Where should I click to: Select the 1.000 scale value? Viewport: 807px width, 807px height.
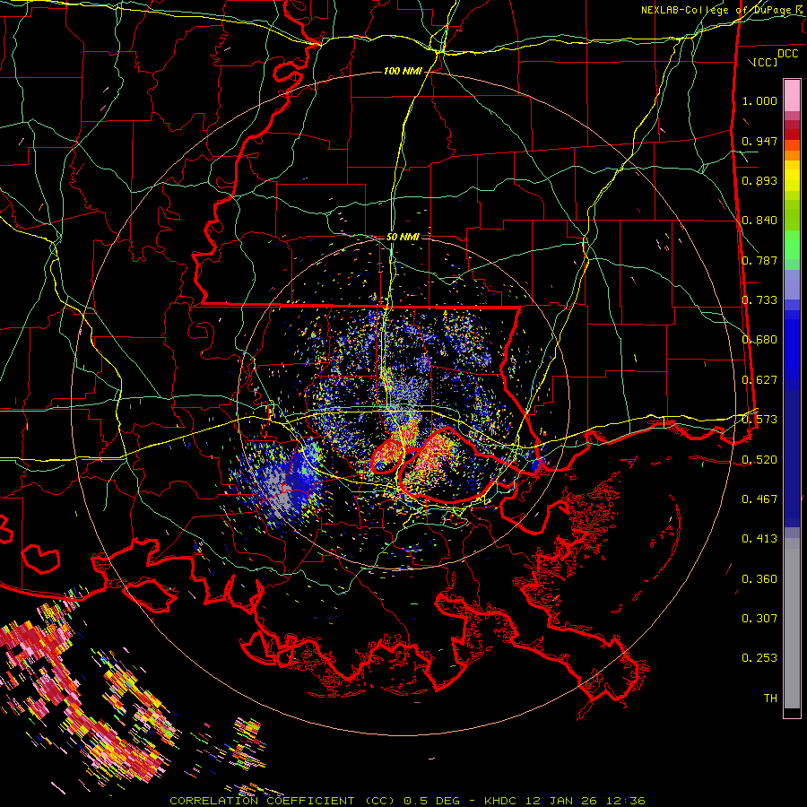[759, 100]
